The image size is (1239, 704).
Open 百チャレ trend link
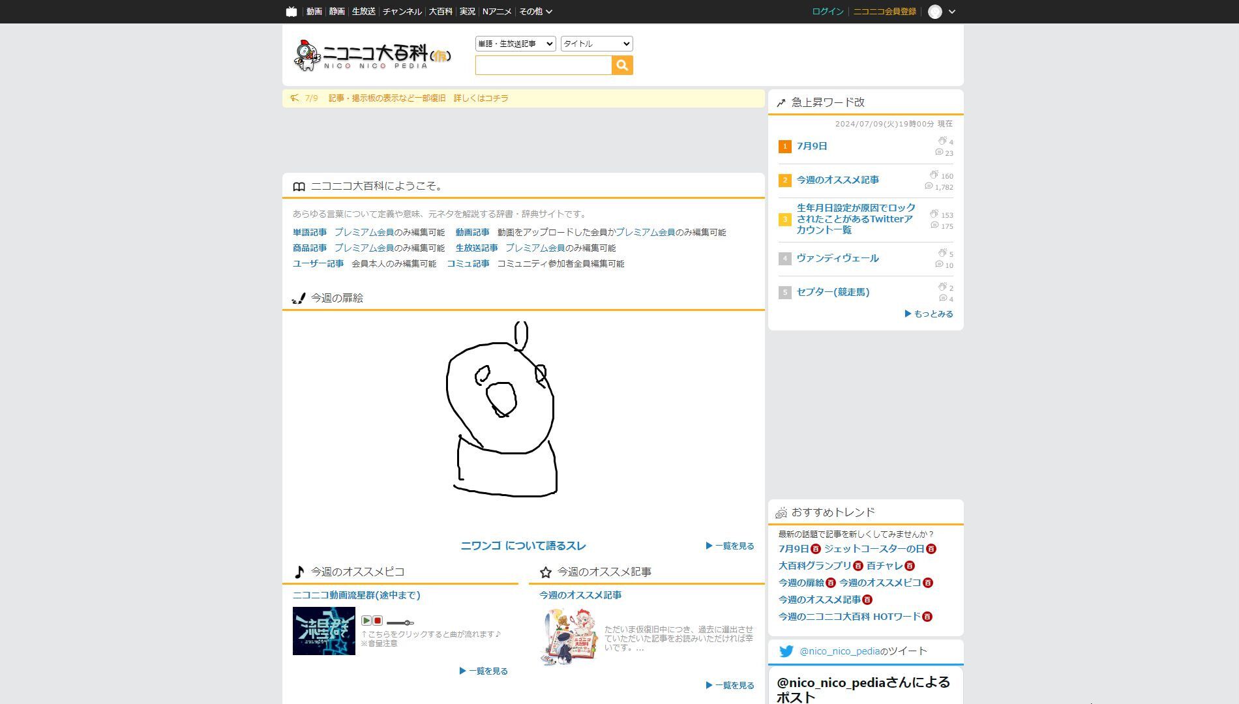pos(884,566)
